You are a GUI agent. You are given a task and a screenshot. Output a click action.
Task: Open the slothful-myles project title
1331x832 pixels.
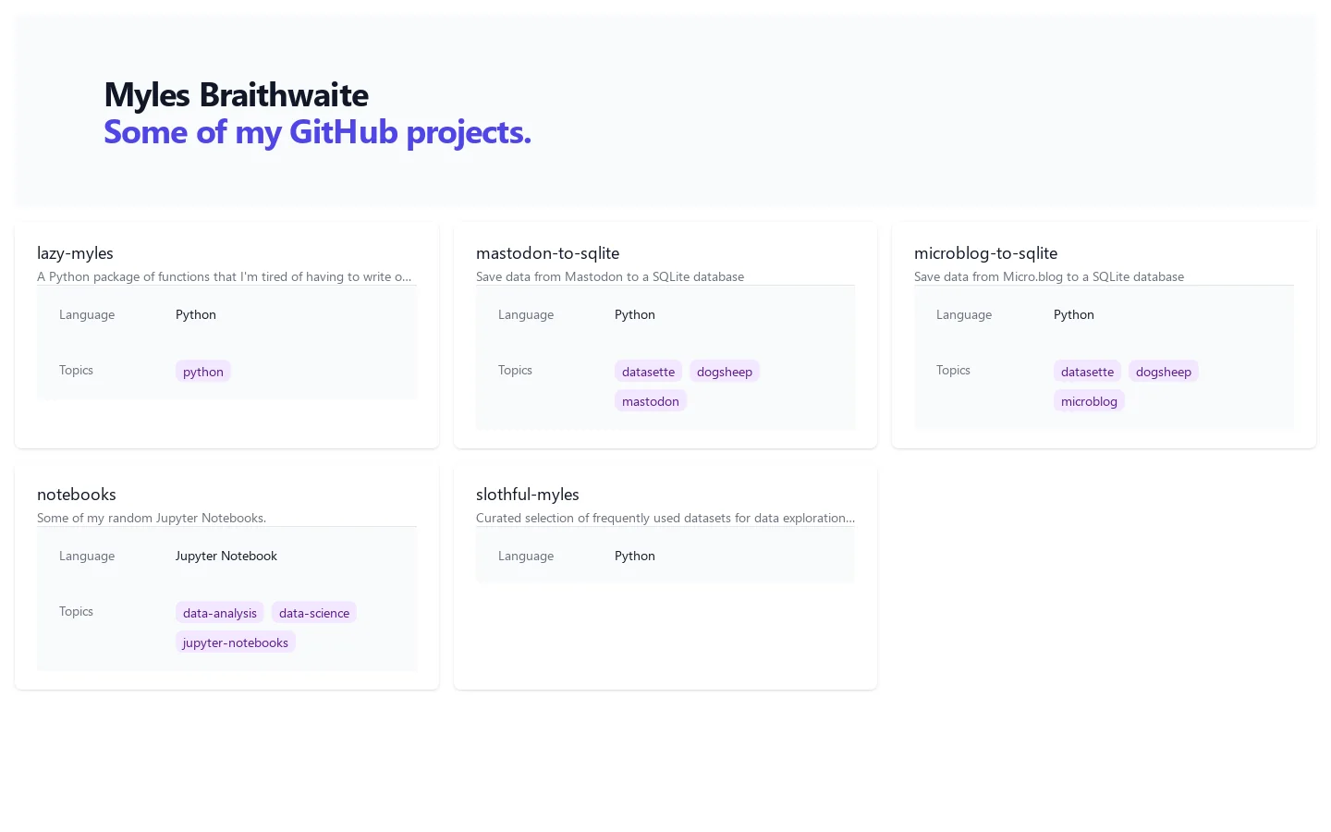(528, 495)
